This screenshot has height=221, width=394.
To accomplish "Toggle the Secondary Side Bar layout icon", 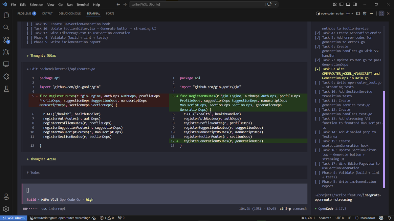I will pyautogui.click(x=355, y=5).
